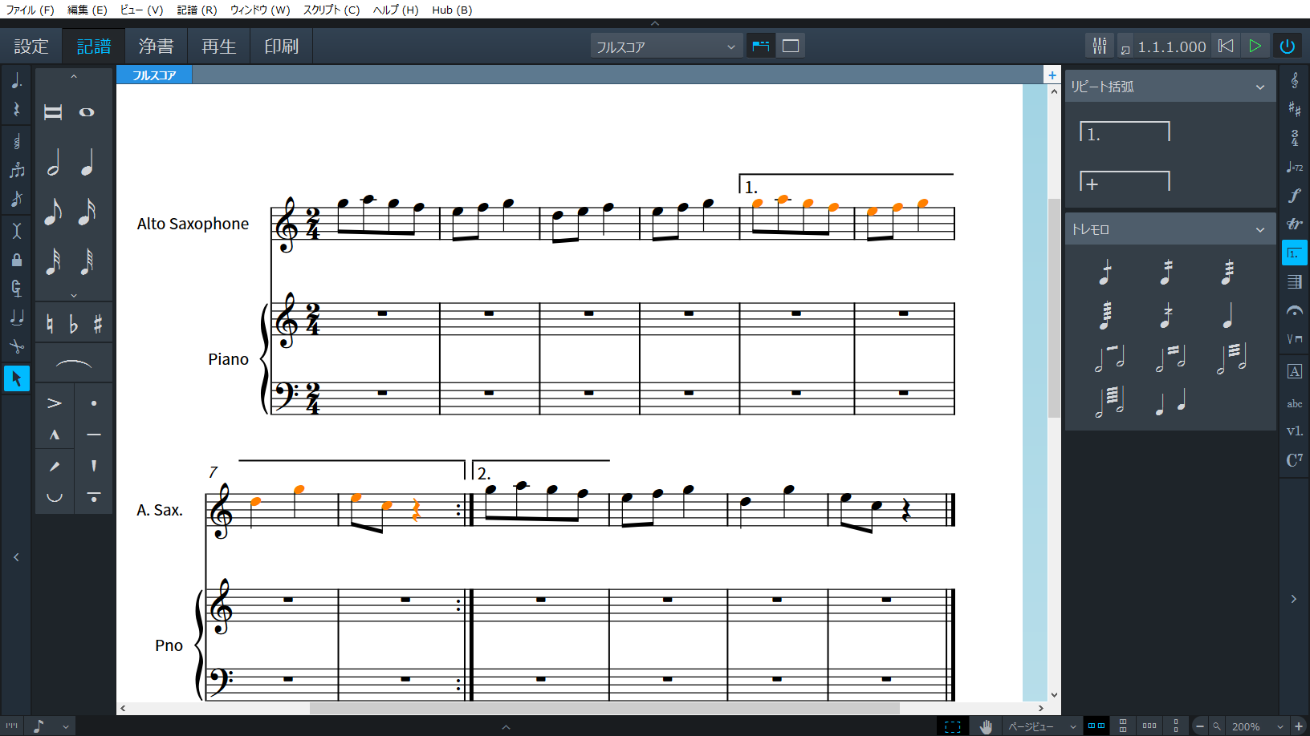This screenshot has width=1310, height=736.
Task: Open the clefs panel
Action: point(1294,80)
